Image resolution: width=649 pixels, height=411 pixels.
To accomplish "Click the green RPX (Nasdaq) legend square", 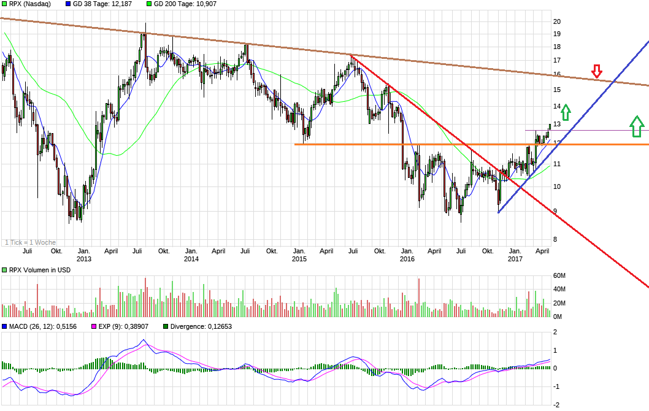I will point(5,5).
